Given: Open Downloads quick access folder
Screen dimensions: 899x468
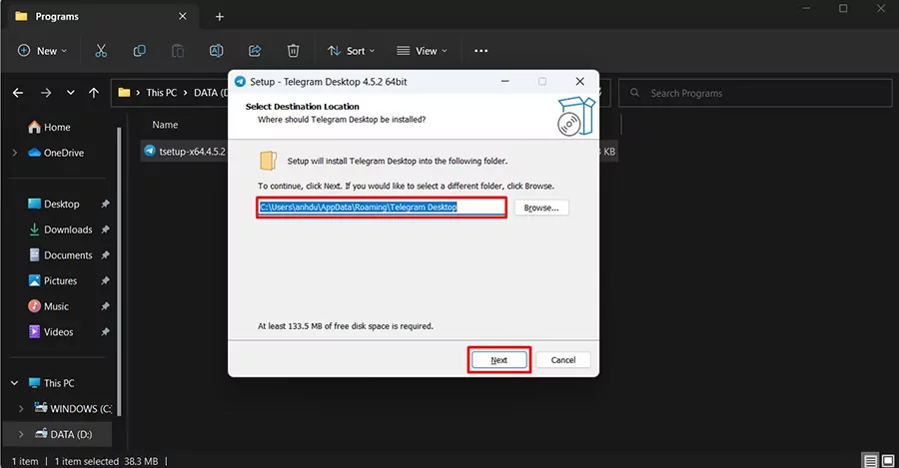Looking at the screenshot, I should tap(60, 230).
